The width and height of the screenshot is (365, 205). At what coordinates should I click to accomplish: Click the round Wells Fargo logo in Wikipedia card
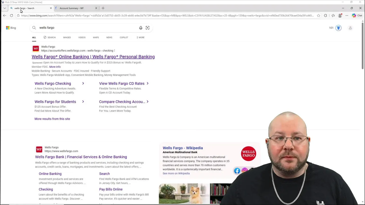(248, 154)
